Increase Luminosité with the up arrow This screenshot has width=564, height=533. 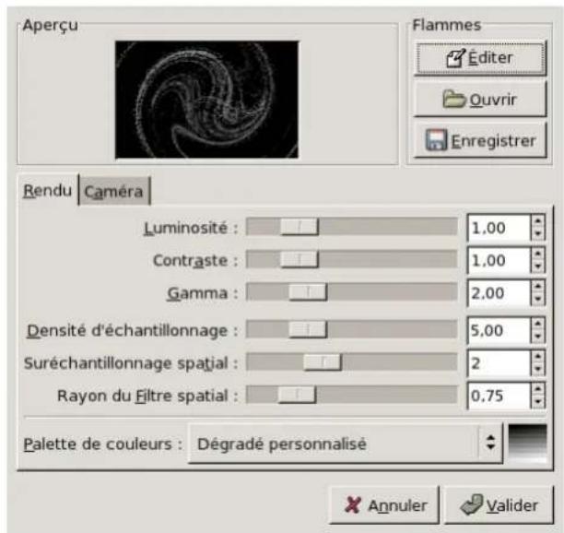click(538, 221)
